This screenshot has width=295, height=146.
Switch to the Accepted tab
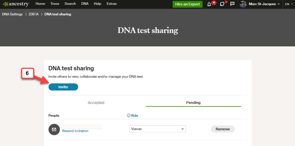96,103
